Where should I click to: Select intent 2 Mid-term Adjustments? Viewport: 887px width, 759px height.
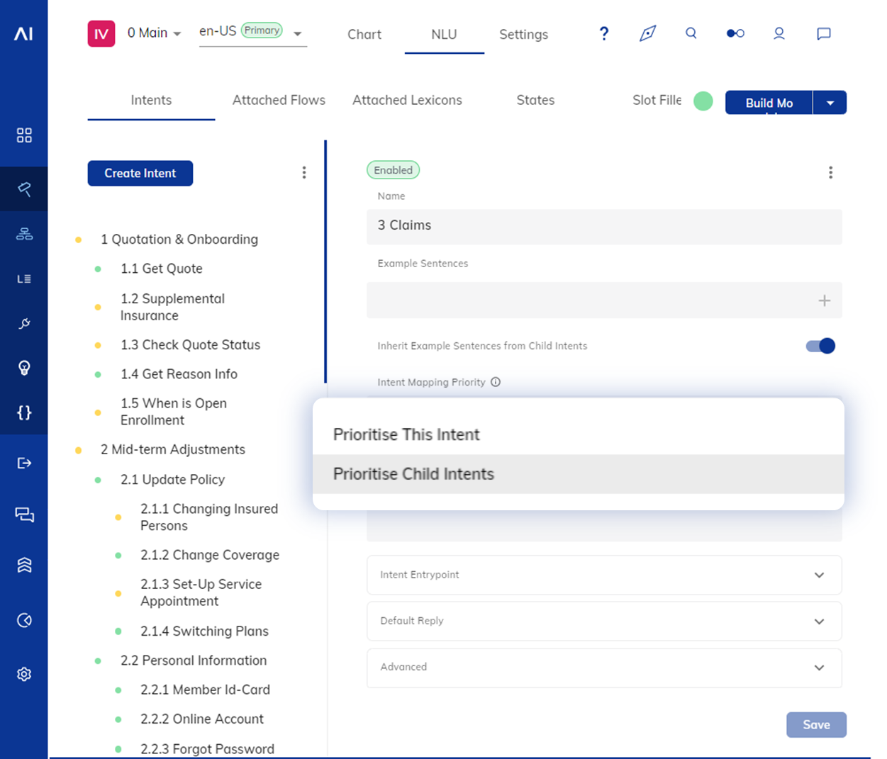(173, 449)
